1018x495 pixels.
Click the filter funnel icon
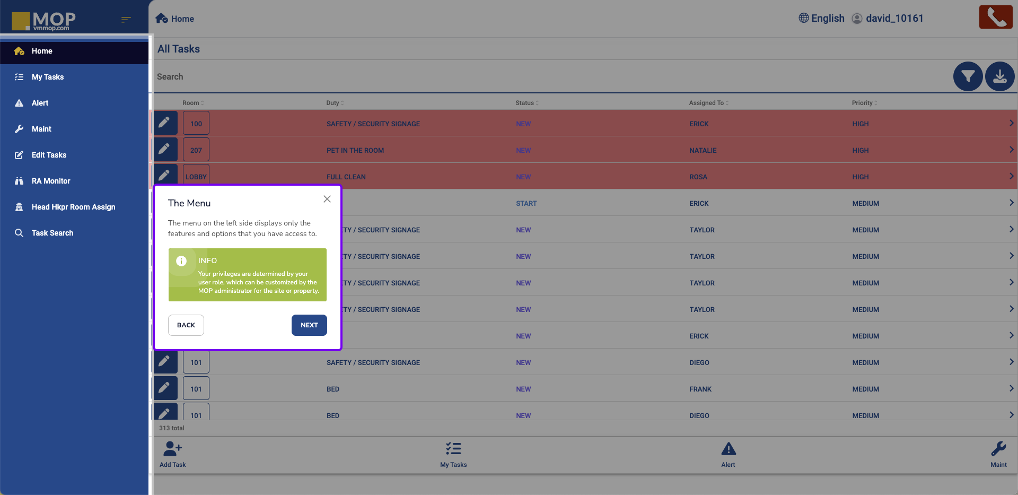(x=968, y=77)
